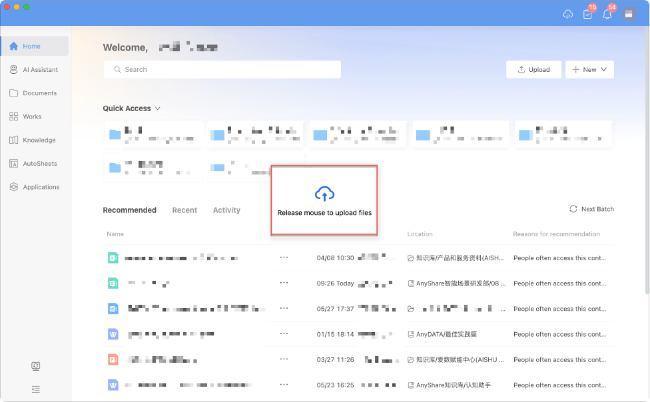Click the user avatar in top right
Viewport: 650px width, 402px height.
[x=629, y=14]
